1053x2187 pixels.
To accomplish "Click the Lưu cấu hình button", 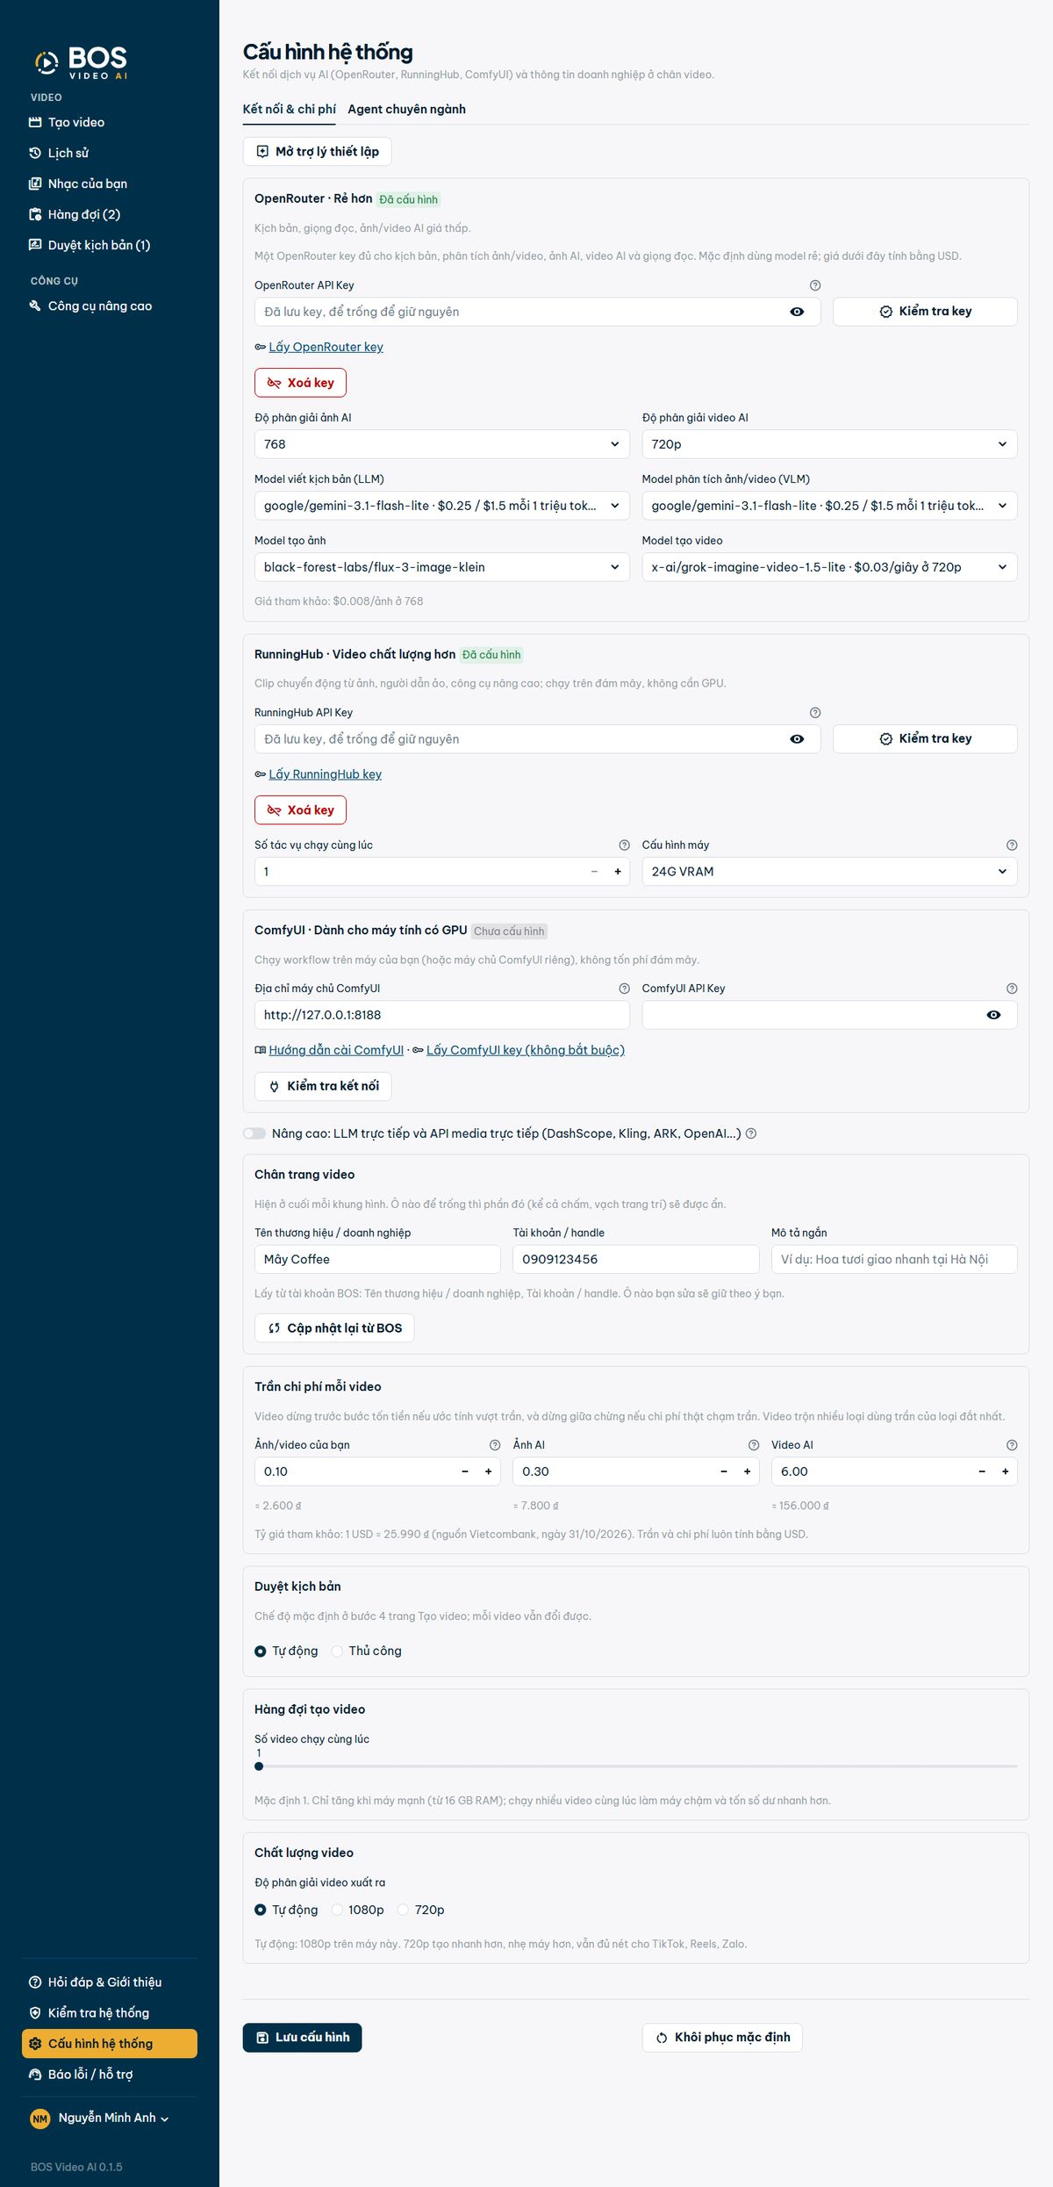I will [x=302, y=2038].
